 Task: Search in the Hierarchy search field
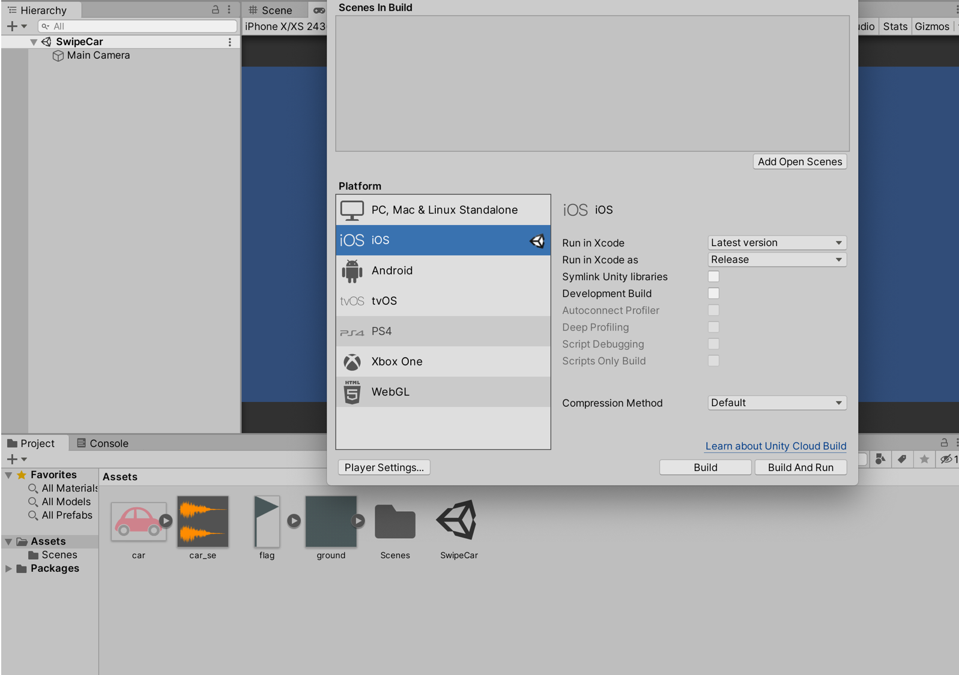(x=138, y=26)
